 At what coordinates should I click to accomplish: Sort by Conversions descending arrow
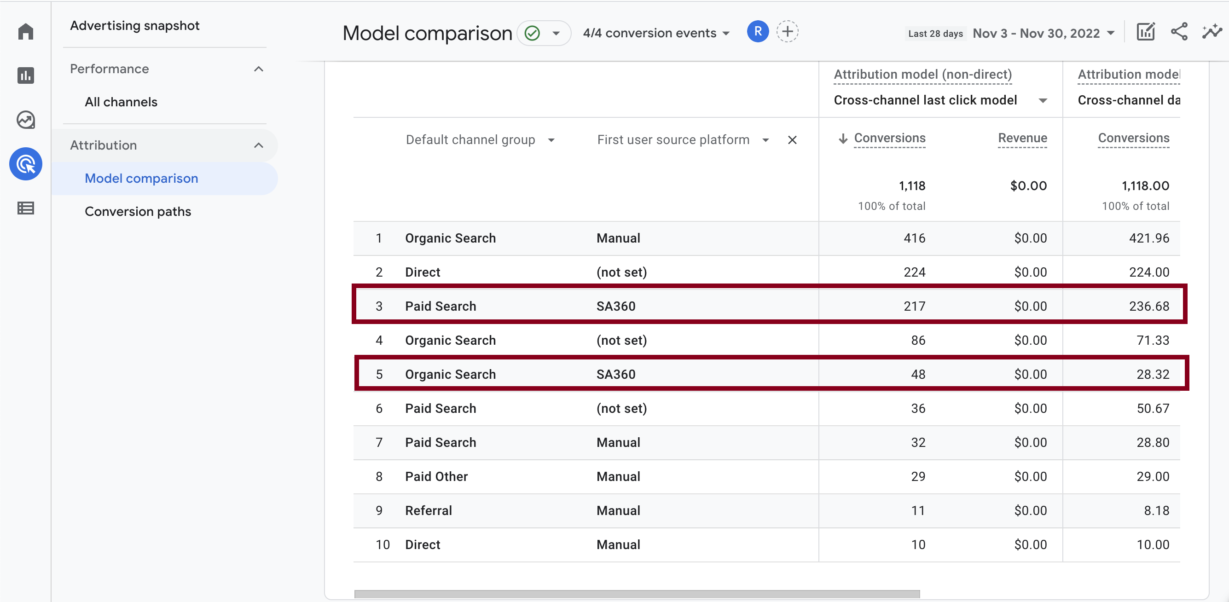843,139
